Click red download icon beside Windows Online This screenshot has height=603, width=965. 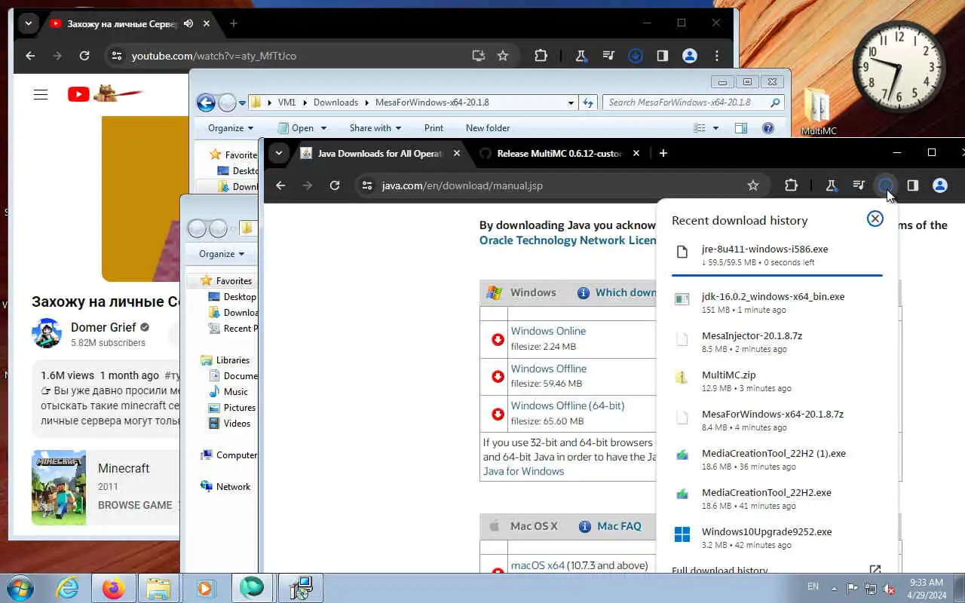(x=498, y=339)
